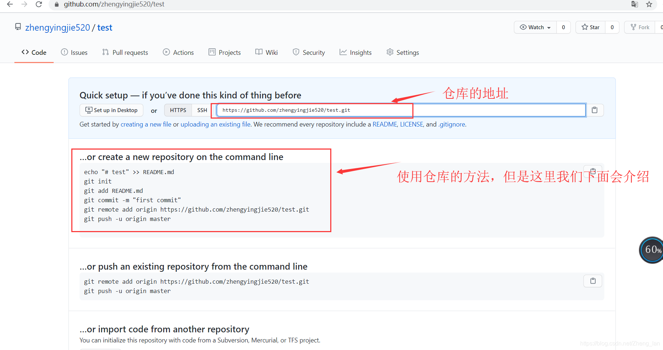Viewport: 663px width, 350px height.
Task: Open the Issues tab
Action: [74, 52]
